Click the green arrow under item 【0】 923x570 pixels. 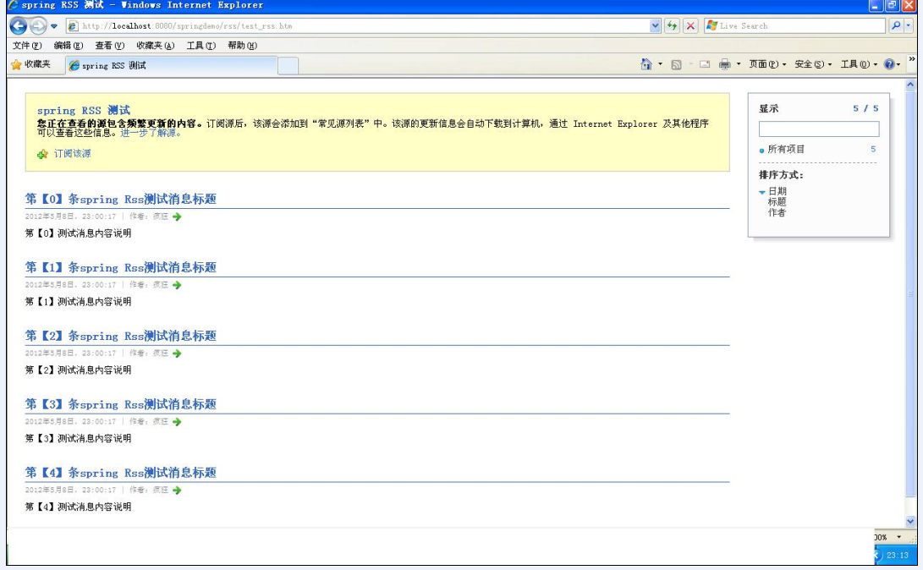click(177, 216)
